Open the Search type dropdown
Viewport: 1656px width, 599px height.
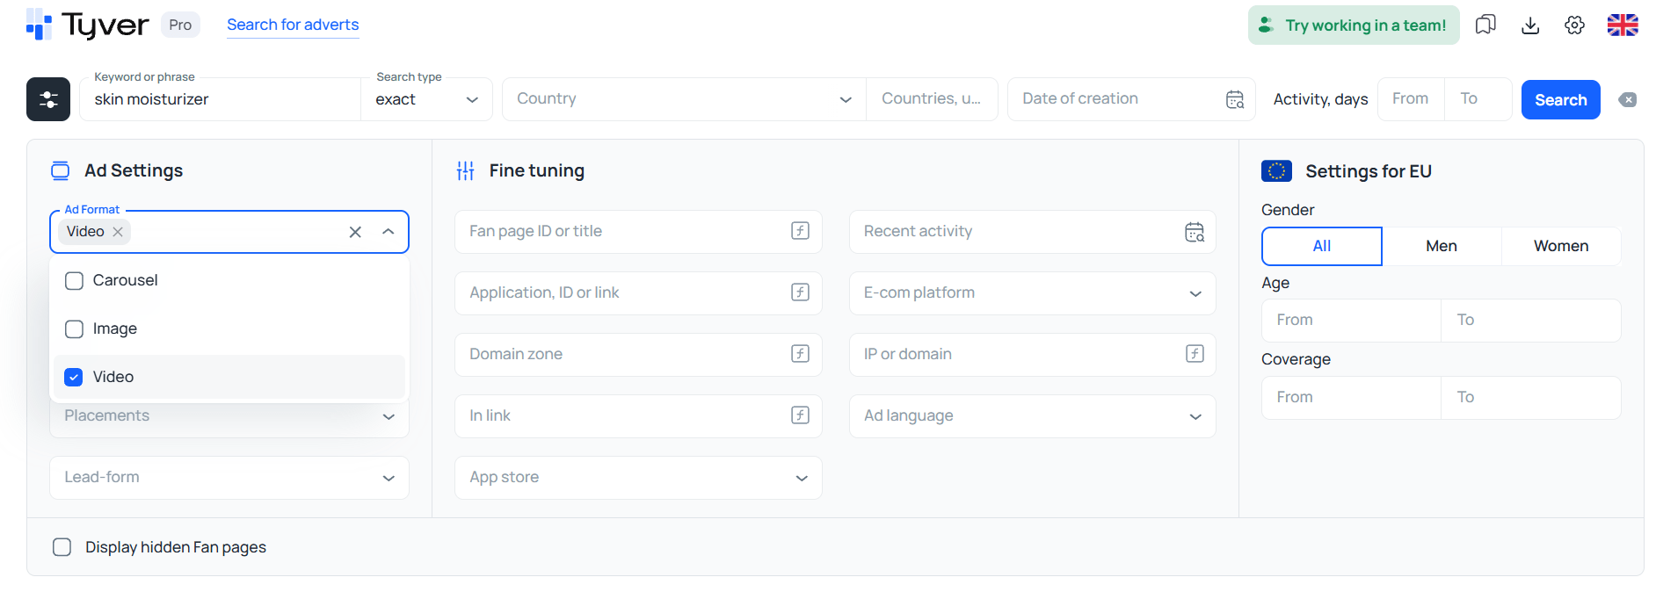[x=426, y=99]
